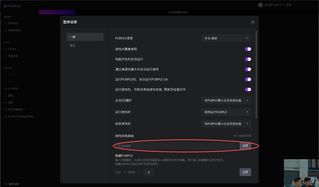The image size is (319, 187).
Task: Open the STORE from the sidebar
Action: pos(12,49)
